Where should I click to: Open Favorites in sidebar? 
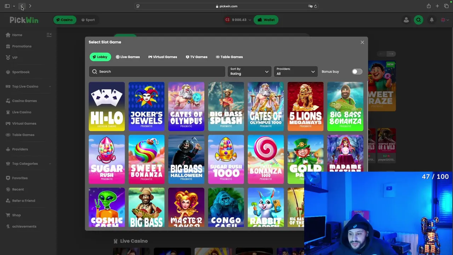tap(17, 178)
